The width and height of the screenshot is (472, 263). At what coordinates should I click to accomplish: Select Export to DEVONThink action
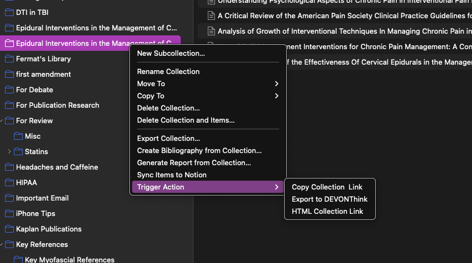329,199
